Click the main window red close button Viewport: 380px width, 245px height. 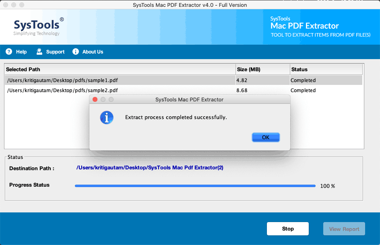click(6, 5)
